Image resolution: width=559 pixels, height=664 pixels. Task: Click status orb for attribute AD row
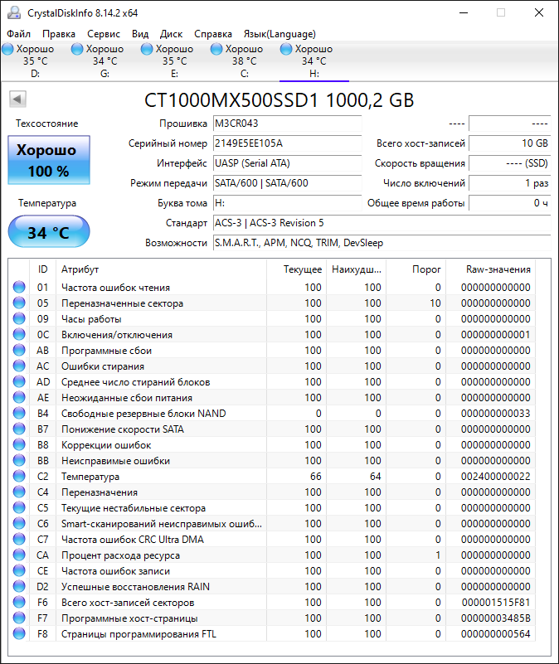point(19,381)
